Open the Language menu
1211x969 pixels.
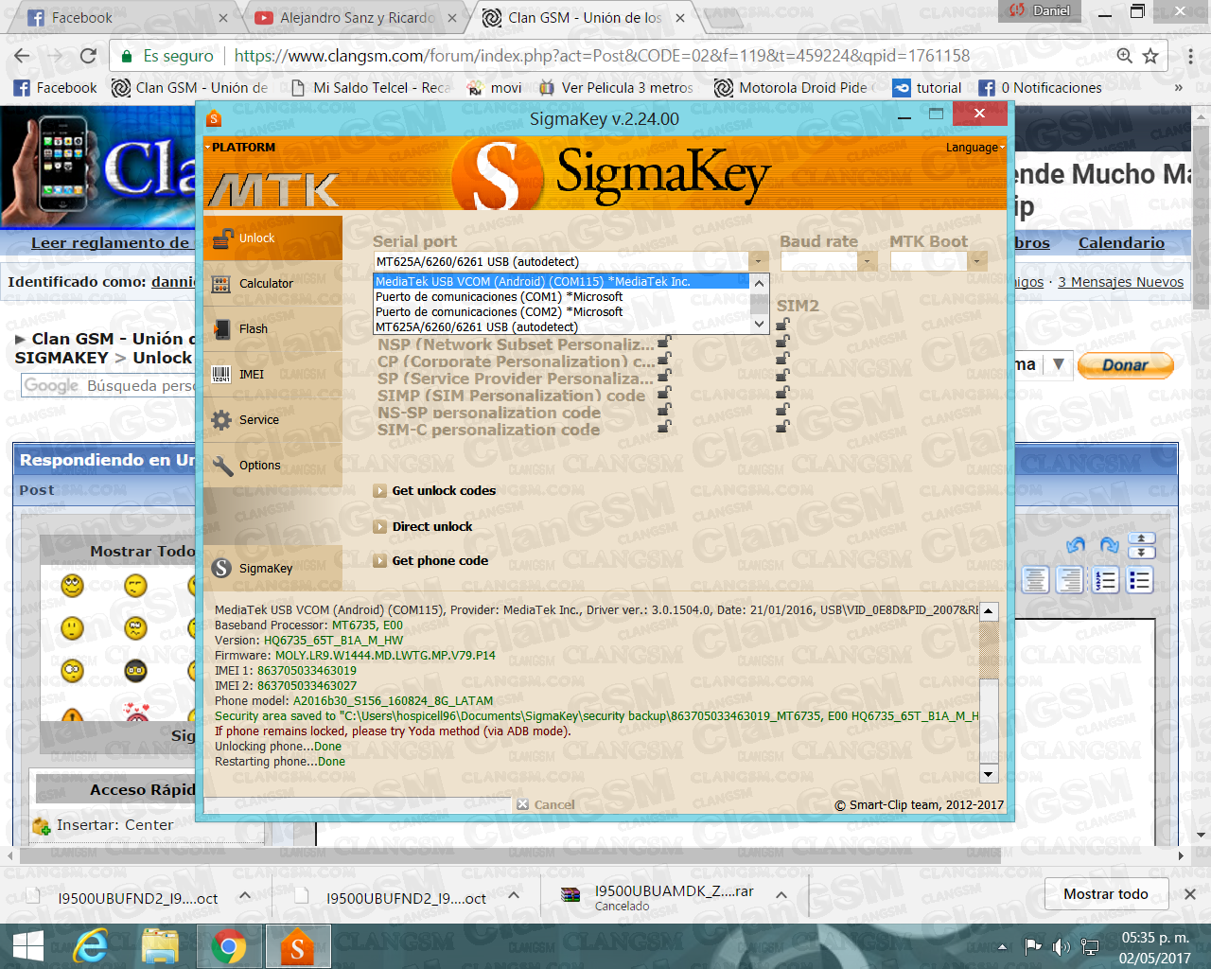pos(974,148)
